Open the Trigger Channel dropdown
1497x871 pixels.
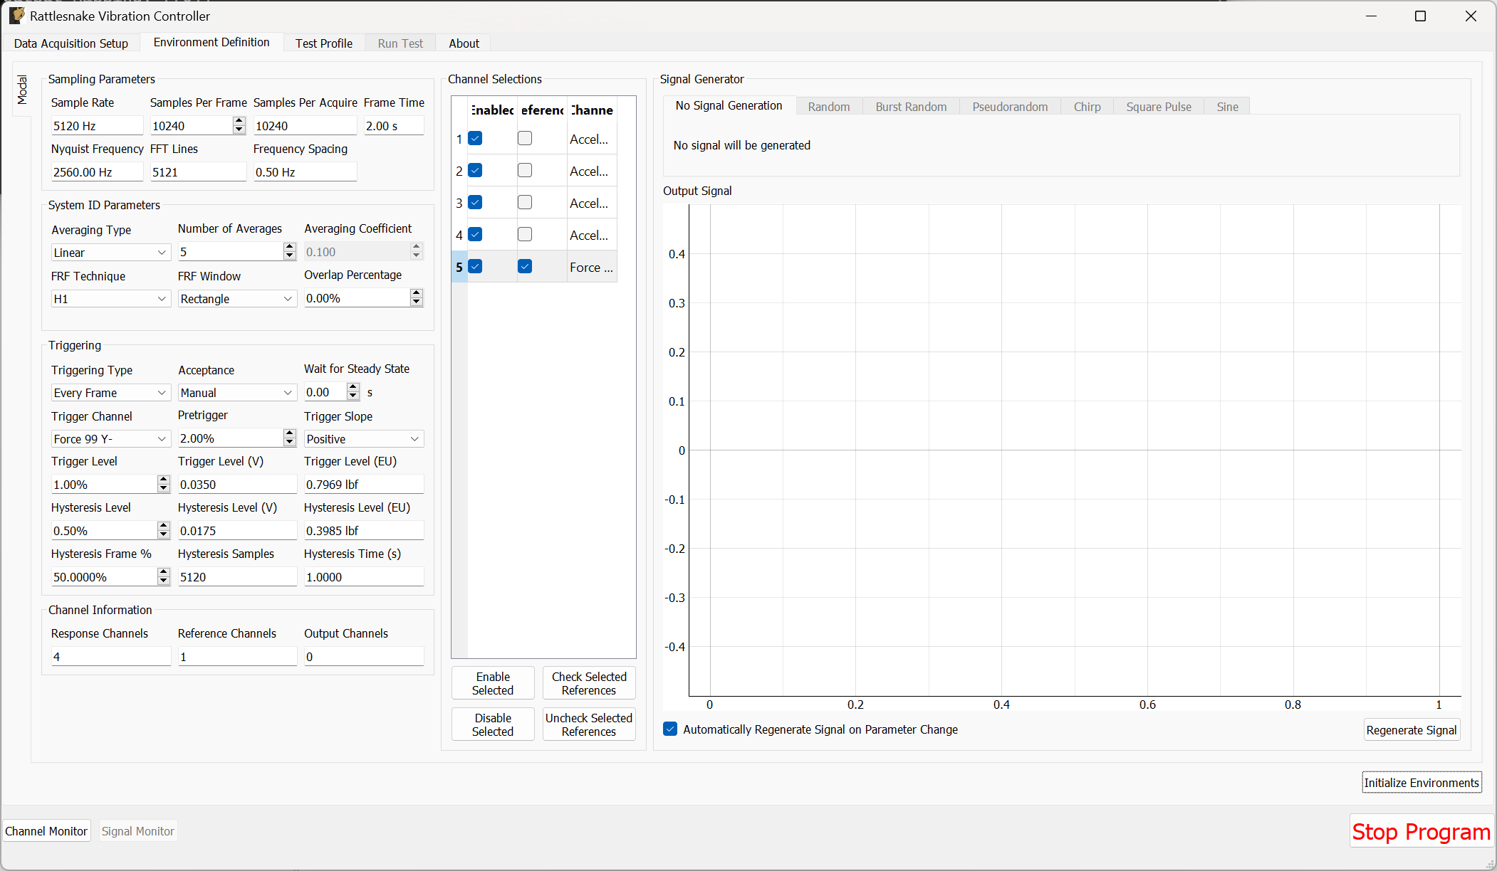tap(110, 438)
